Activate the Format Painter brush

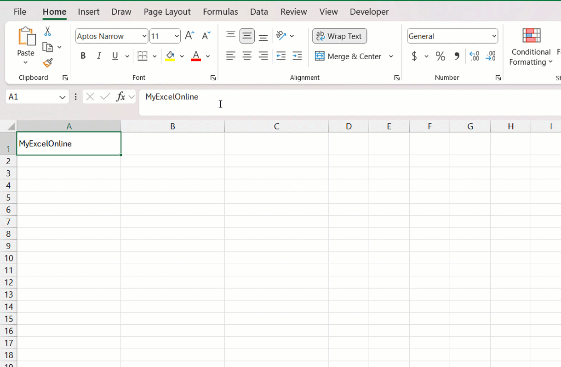[47, 63]
